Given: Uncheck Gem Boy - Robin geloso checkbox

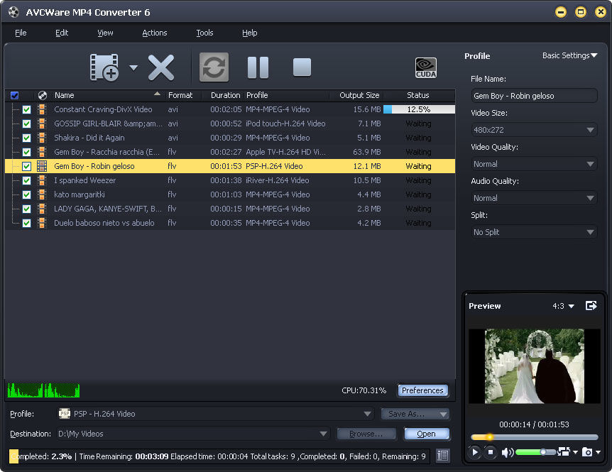Looking at the screenshot, I should (26, 166).
